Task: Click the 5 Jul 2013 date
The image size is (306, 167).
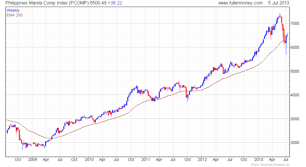Action: point(278,3)
